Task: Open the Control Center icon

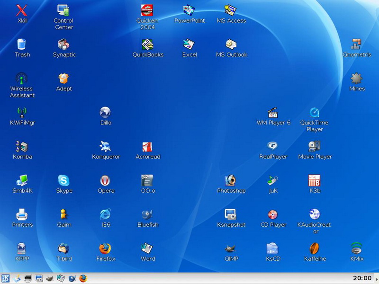Action: pyautogui.click(x=63, y=10)
